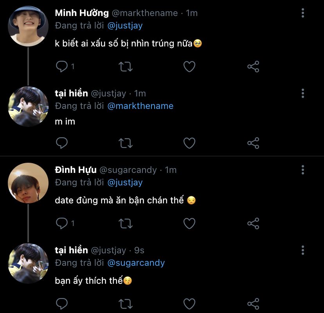Open more options on Đình Hựu's tweet
Viewport: 324px width, 313px height.
[x=303, y=170]
